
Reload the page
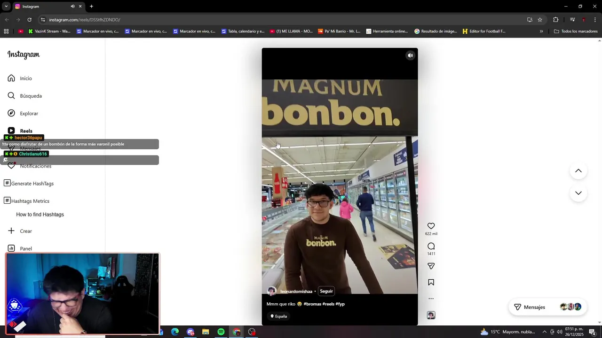tap(29, 20)
